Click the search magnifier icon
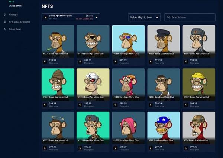 point(168,17)
